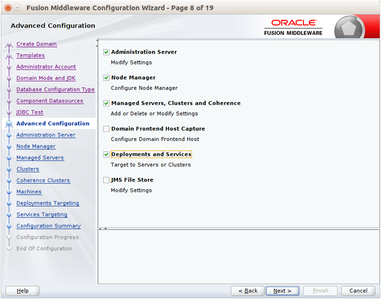Collapse the split pane using divider arrows
381x299 pixels.
103,229
